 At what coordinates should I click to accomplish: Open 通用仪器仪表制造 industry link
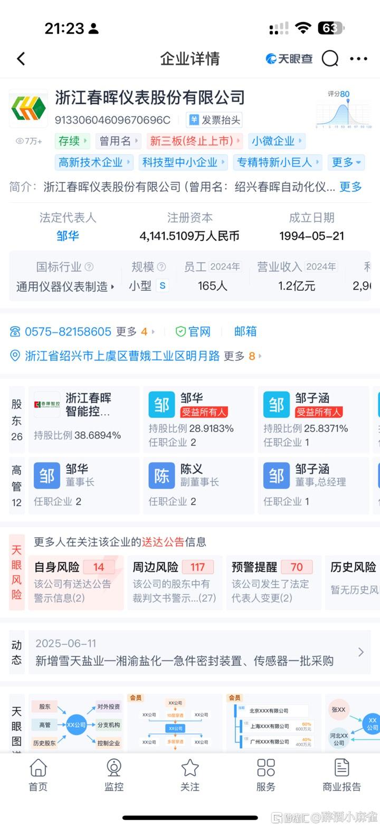pos(65,286)
